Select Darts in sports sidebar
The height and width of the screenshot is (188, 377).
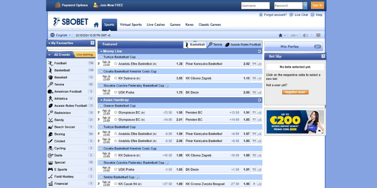[x=71, y=156]
